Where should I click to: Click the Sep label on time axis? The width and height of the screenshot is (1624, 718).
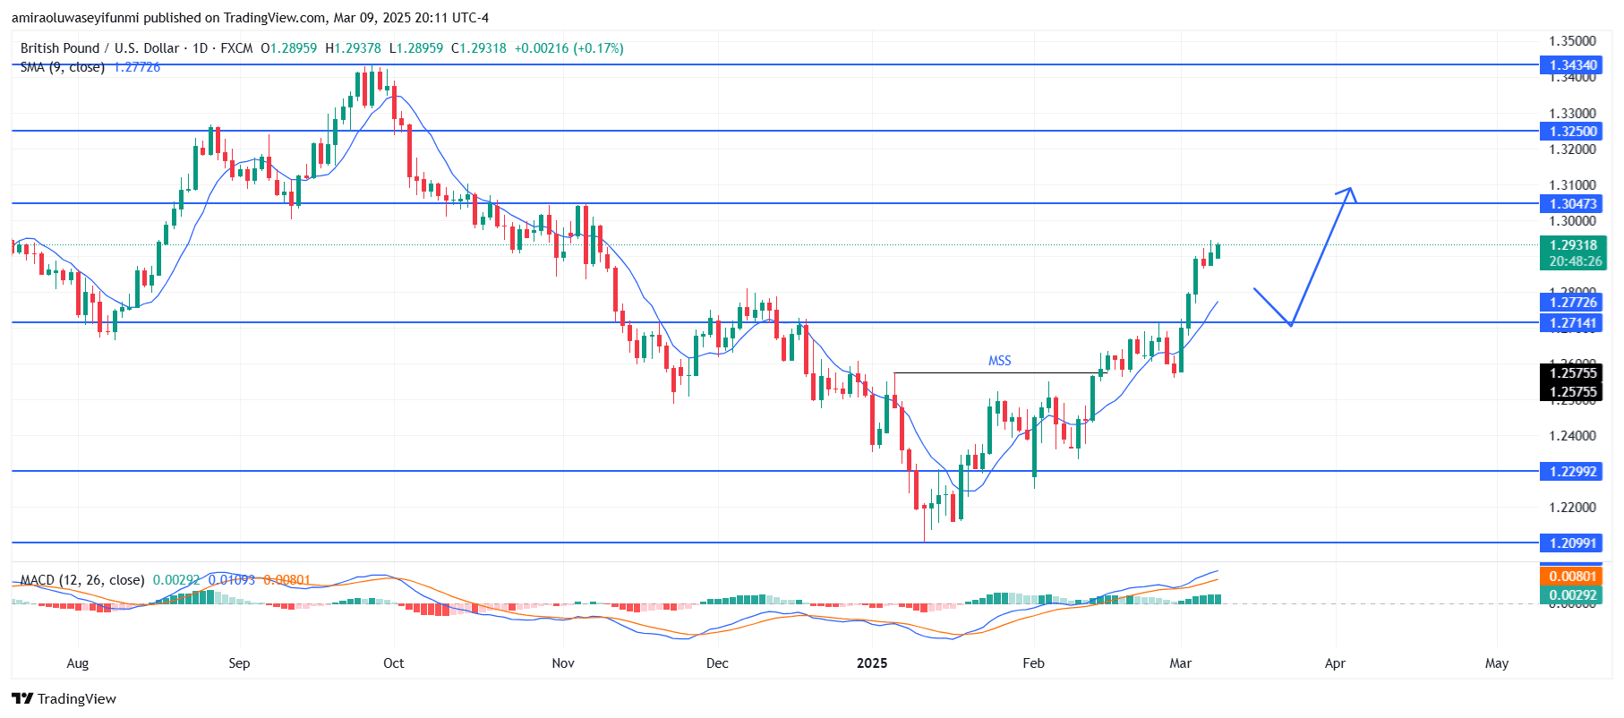(239, 663)
